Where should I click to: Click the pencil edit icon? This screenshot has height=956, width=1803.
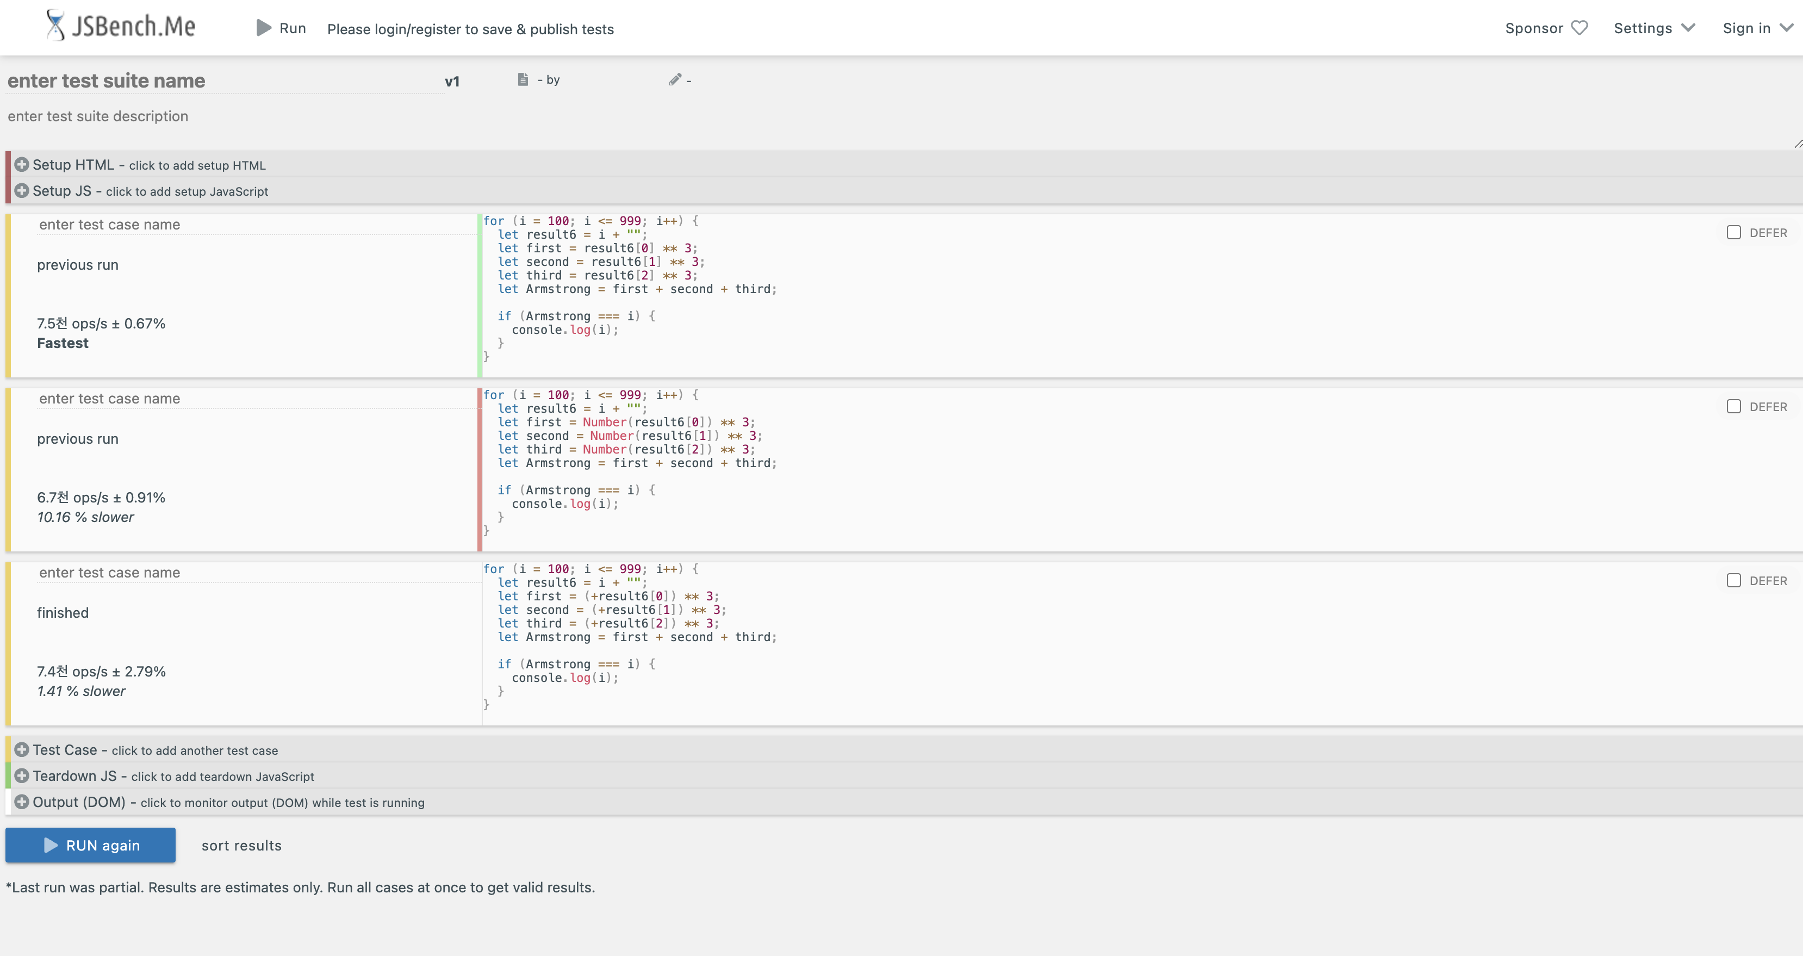(x=675, y=80)
